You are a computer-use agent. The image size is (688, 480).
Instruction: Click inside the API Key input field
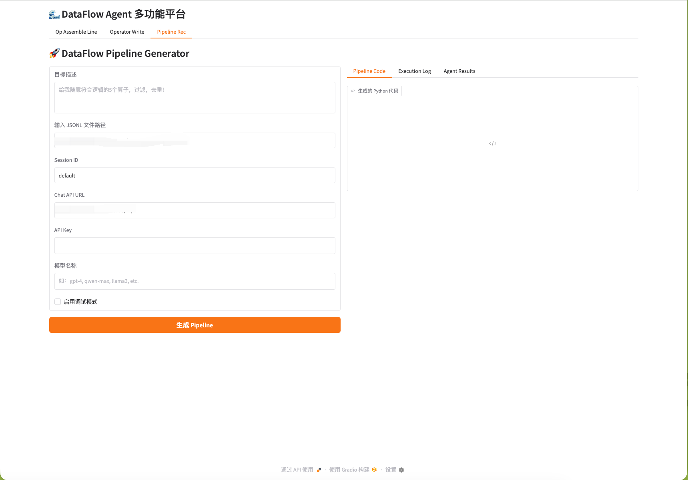pyautogui.click(x=195, y=246)
